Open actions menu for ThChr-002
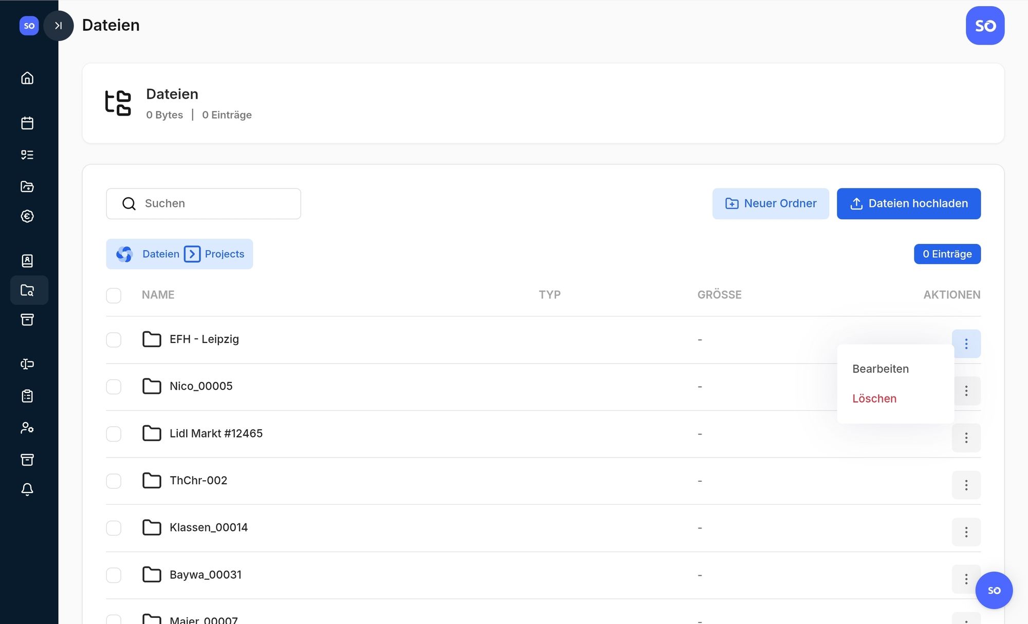 coord(966,485)
